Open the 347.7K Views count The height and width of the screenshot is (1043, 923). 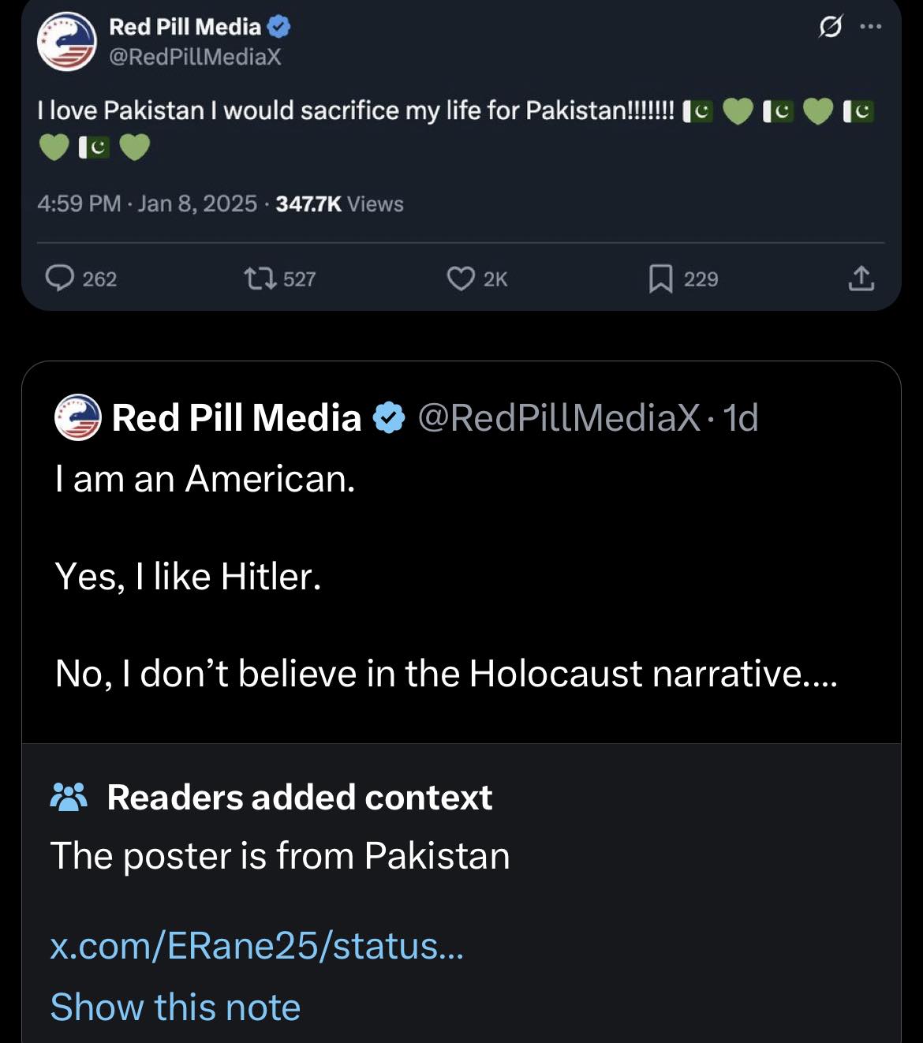click(339, 204)
